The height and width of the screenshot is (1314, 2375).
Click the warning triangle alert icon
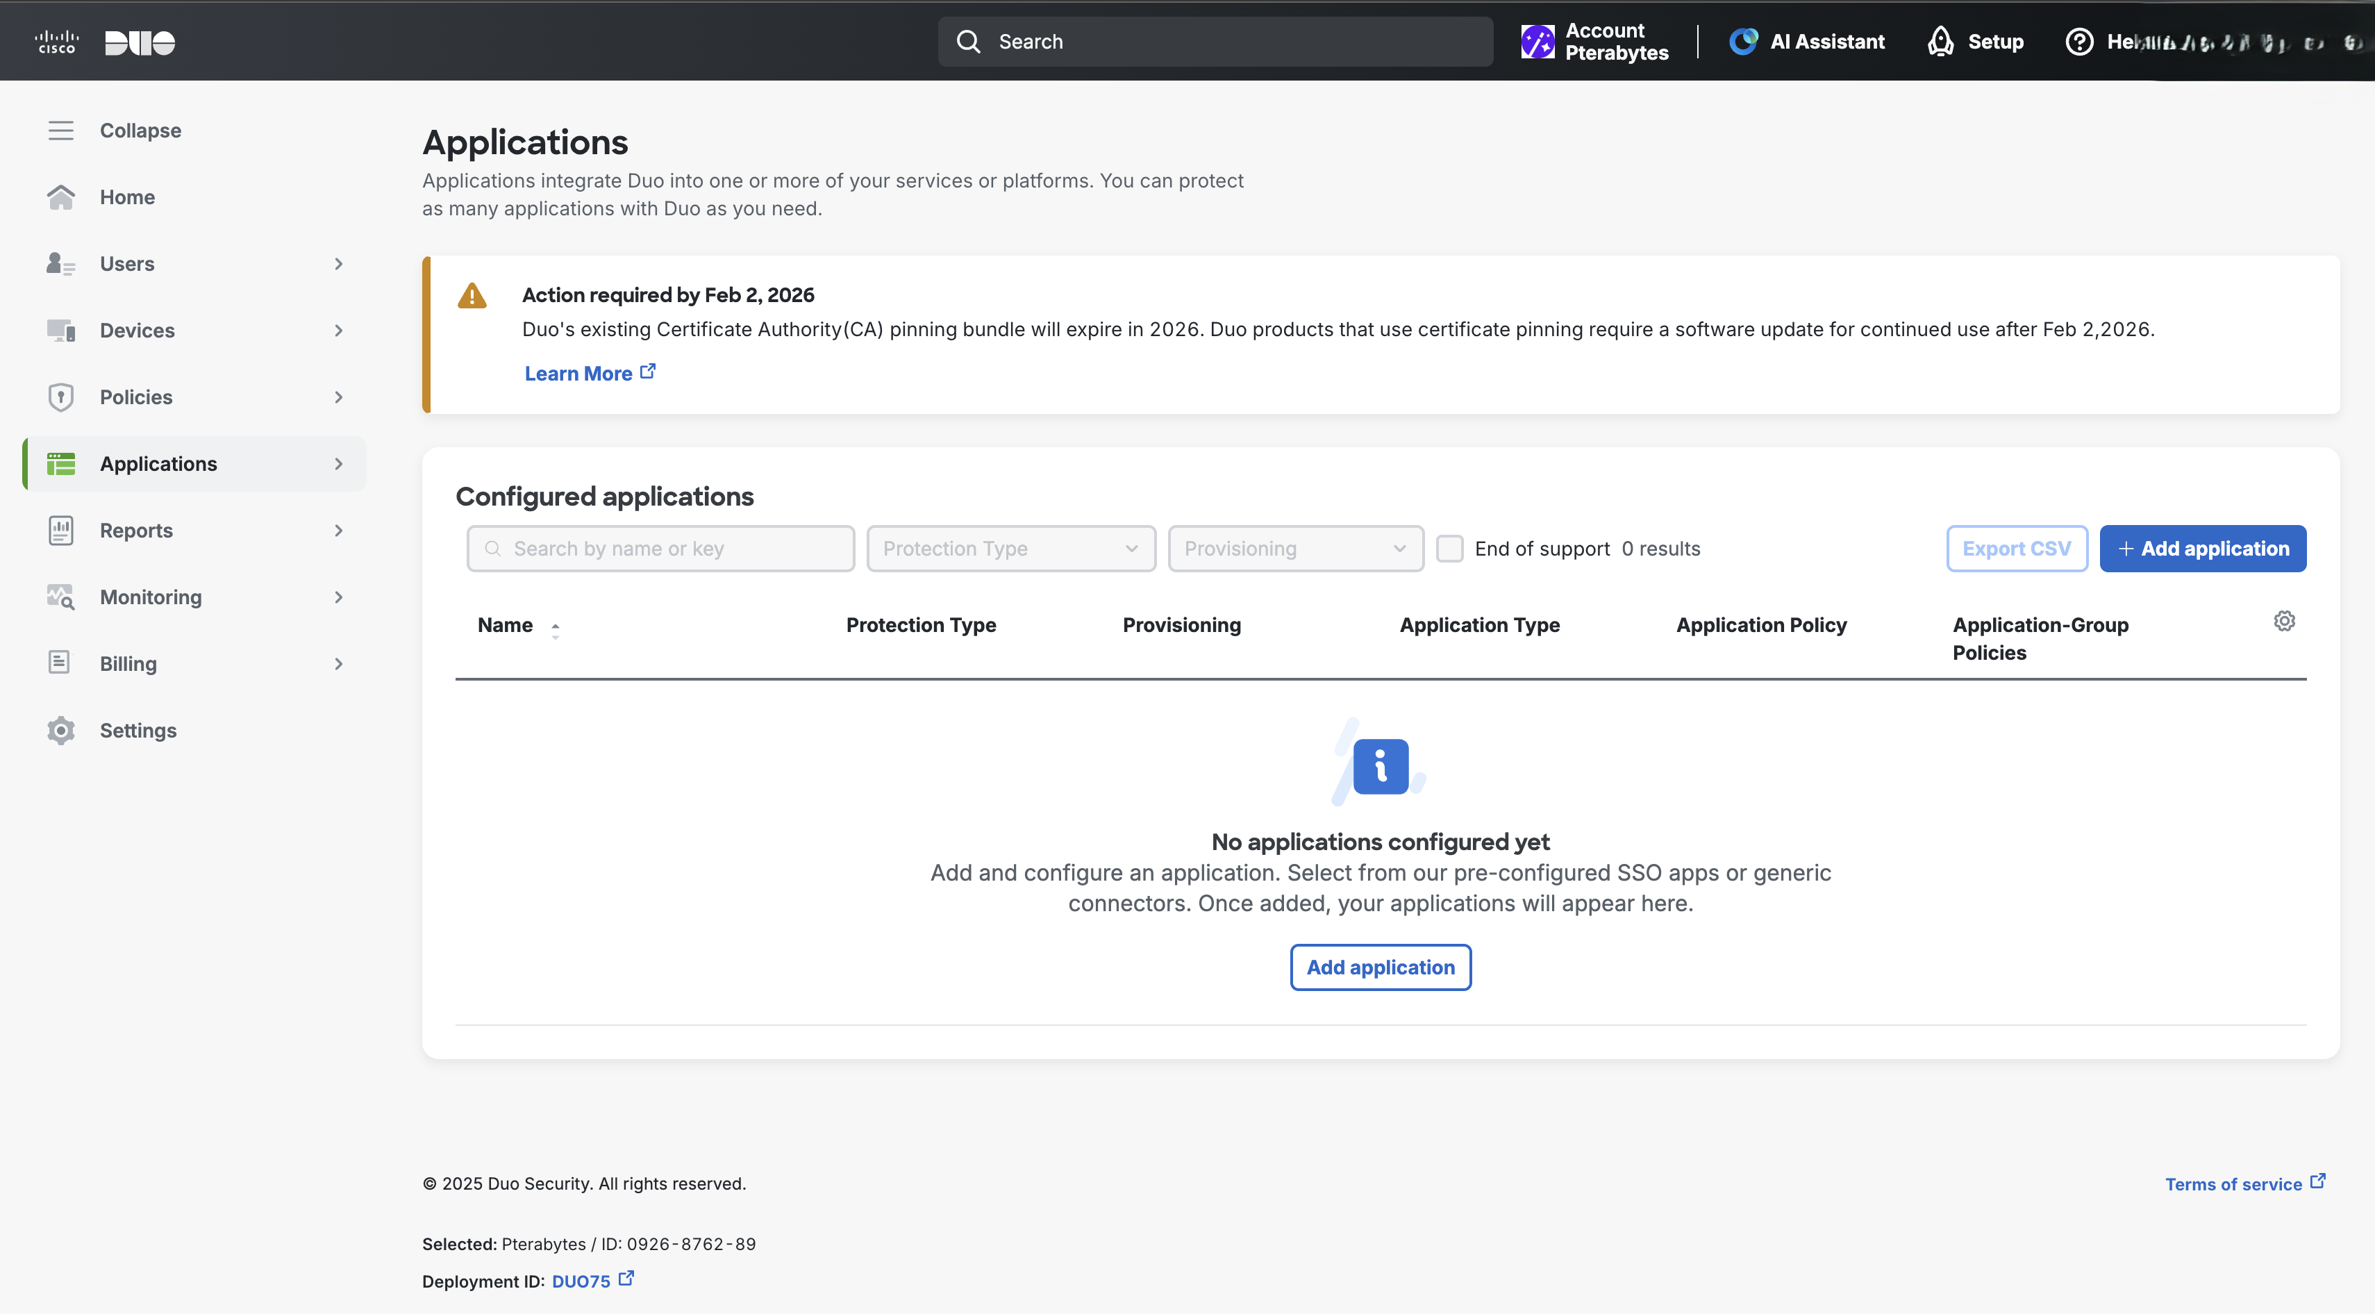tap(472, 296)
